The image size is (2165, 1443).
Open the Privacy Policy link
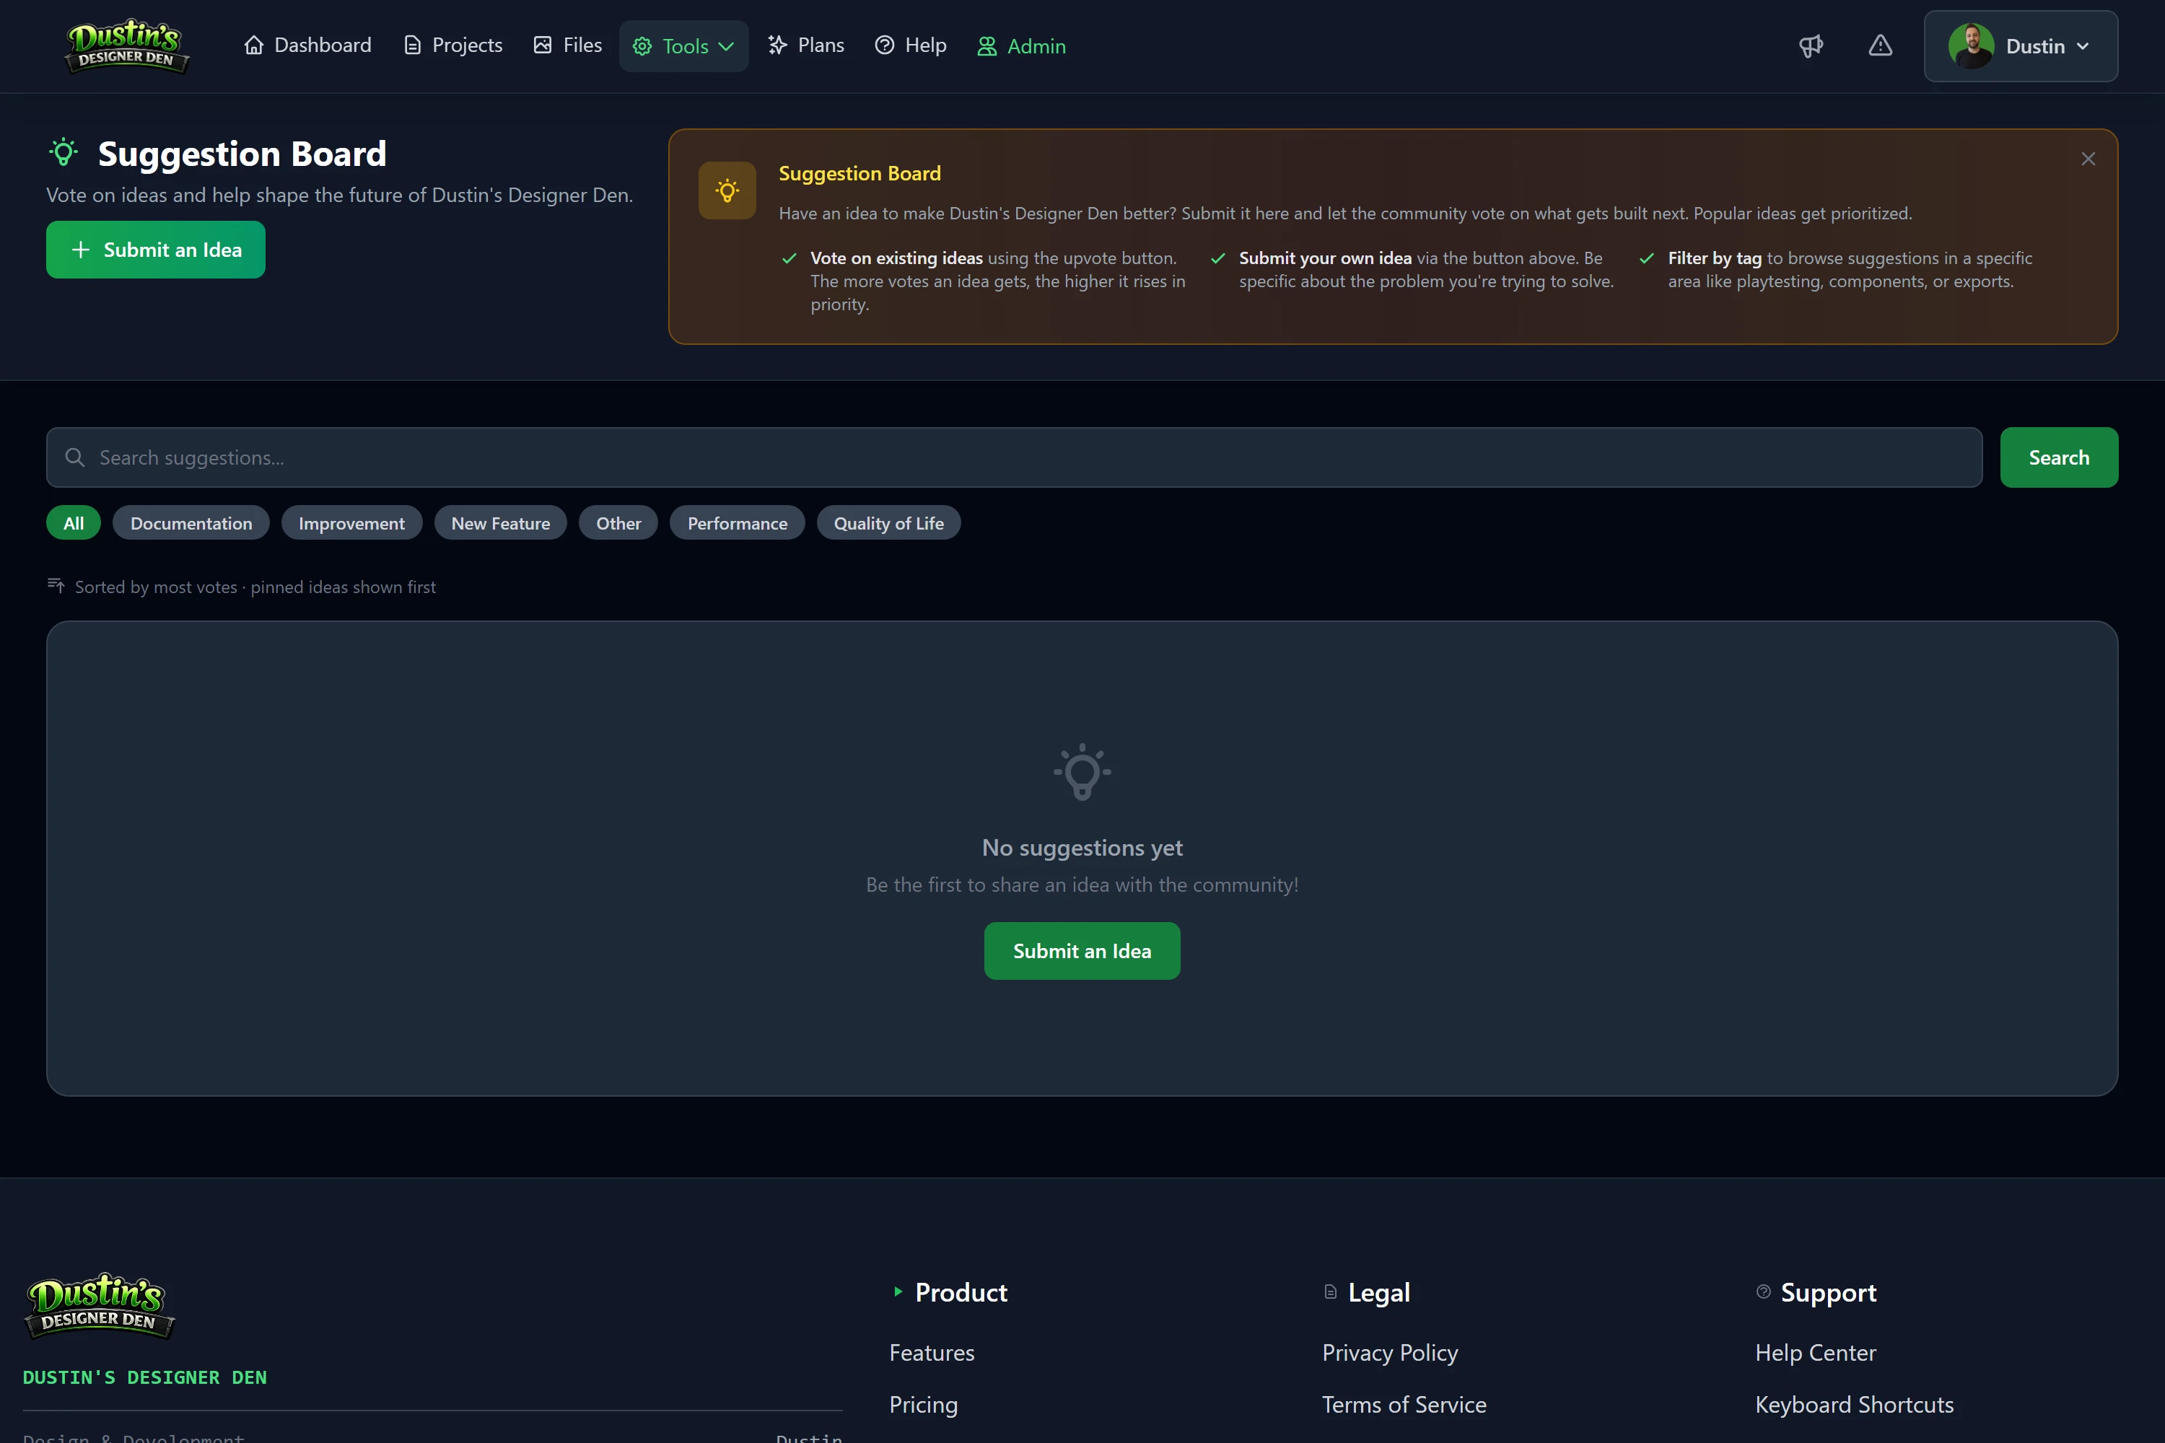tap(1390, 1353)
